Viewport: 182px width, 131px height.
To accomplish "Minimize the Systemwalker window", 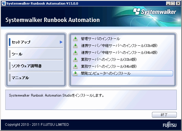I will tap(168, 3).
